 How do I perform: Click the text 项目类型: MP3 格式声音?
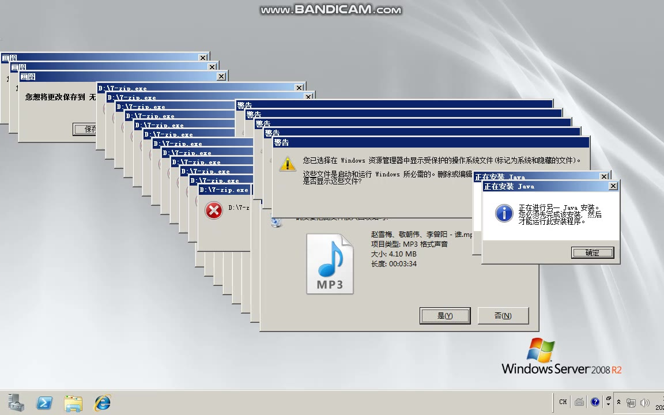coord(409,244)
